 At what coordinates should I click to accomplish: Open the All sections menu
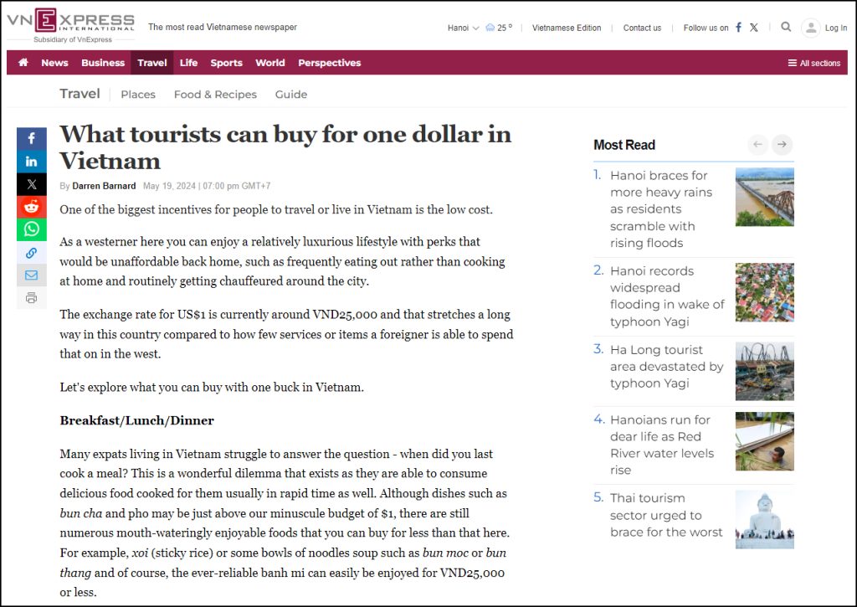point(813,63)
